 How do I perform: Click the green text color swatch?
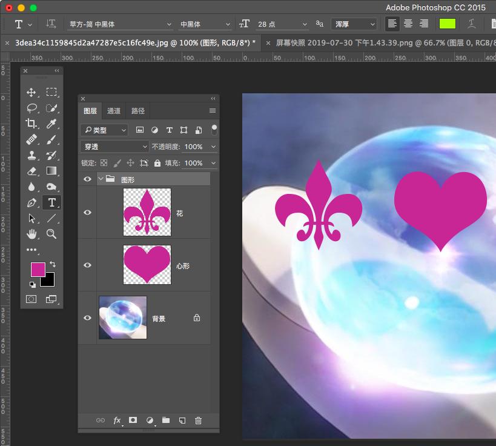coord(447,24)
